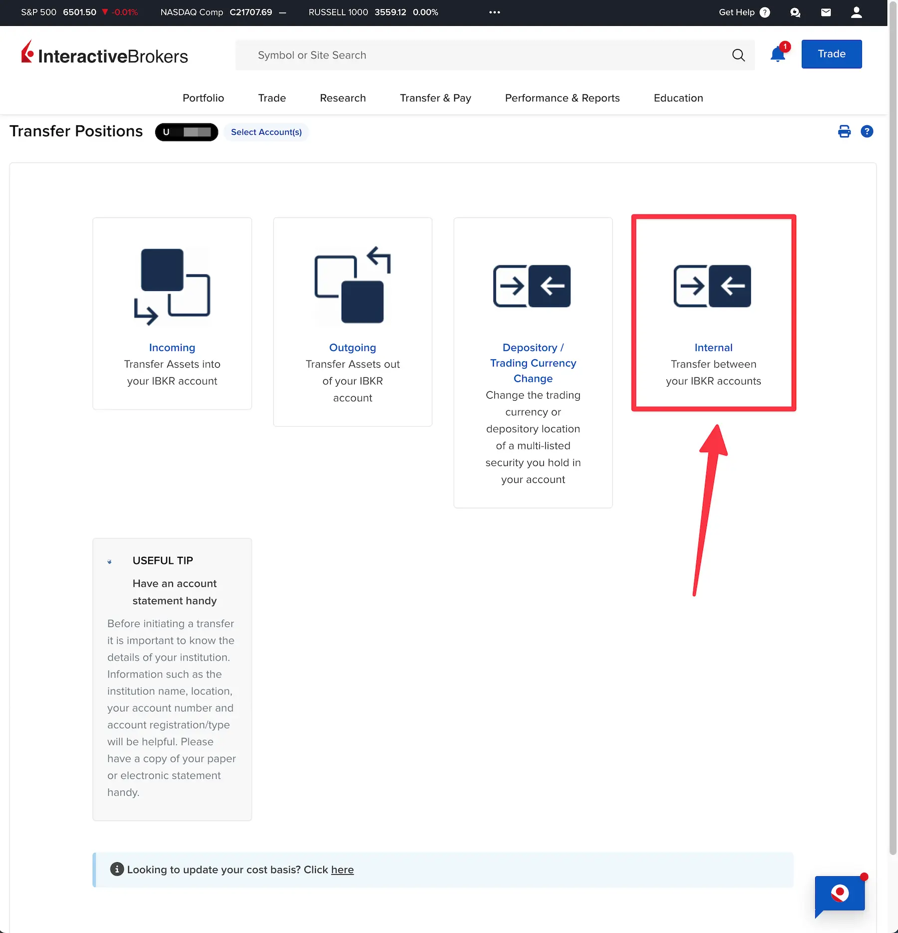Viewport: 898px width, 933px height.
Task: Click Select Account(s) button
Action: click(266, 132)
